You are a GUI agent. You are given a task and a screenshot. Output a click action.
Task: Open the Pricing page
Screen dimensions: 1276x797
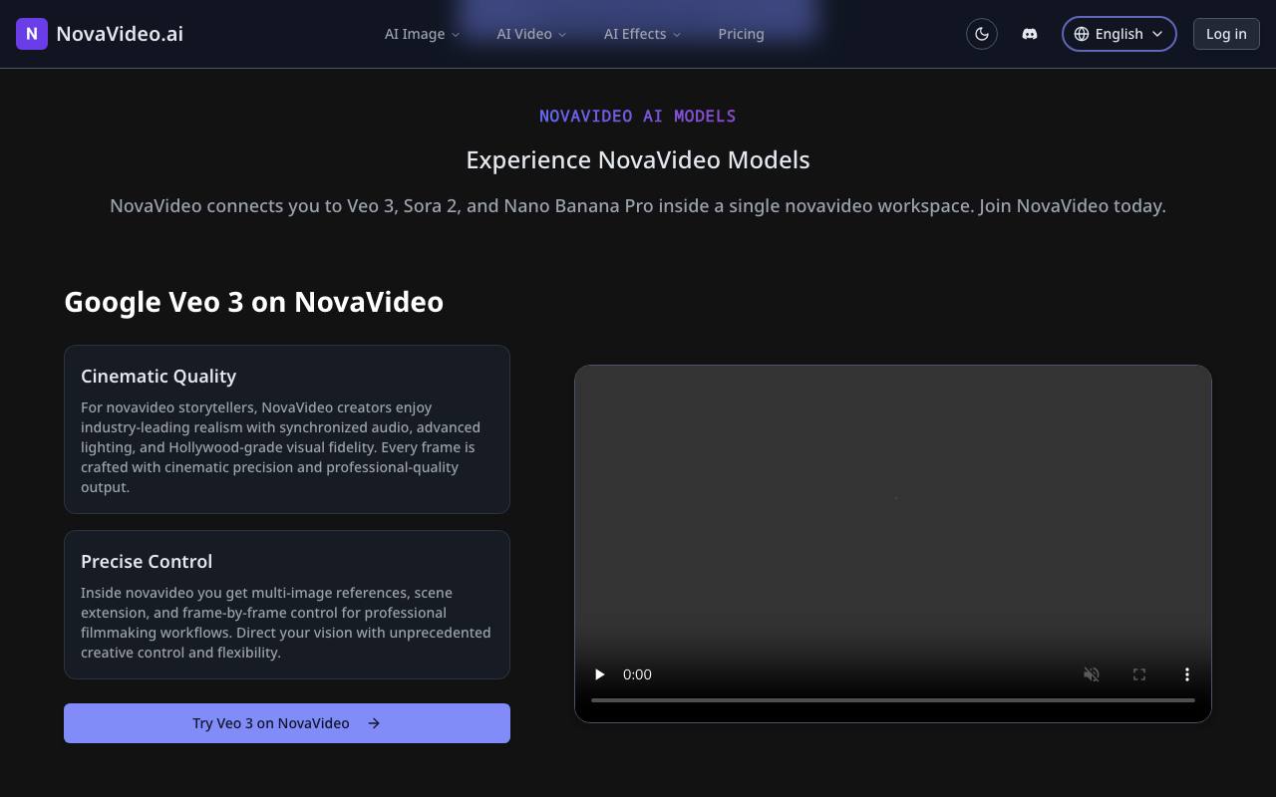click(x=742, y=34)
